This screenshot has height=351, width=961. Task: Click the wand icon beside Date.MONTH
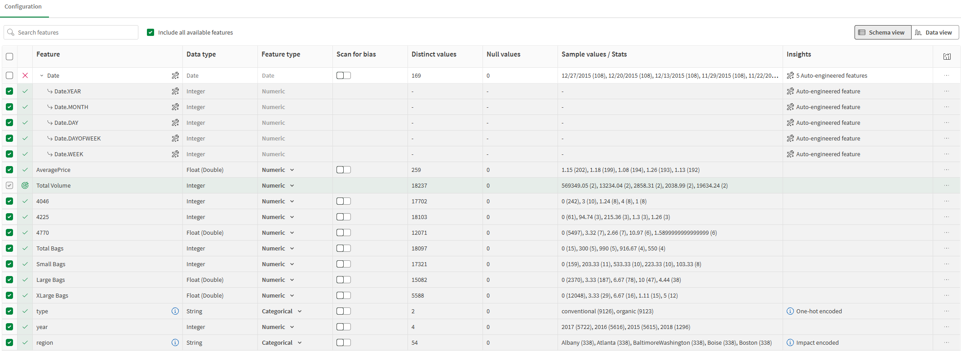click(x=175, y=107)
